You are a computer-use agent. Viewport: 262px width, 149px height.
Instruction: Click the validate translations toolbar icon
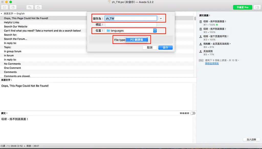click(x=5, y=7)
